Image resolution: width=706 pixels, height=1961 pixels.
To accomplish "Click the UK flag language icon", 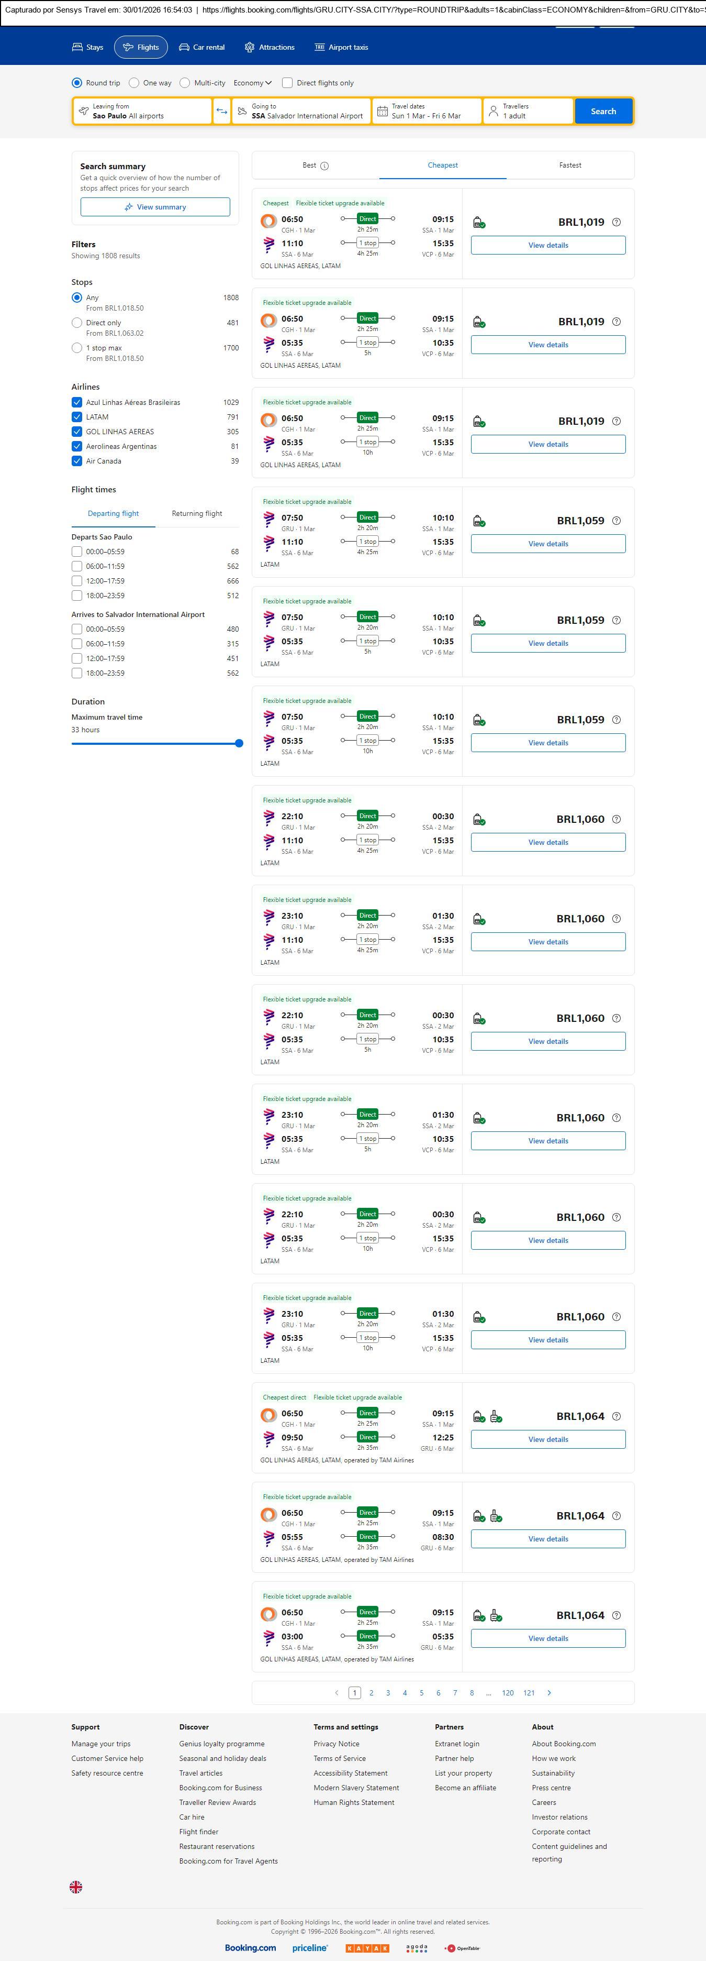I will [x=76, y=1887].
